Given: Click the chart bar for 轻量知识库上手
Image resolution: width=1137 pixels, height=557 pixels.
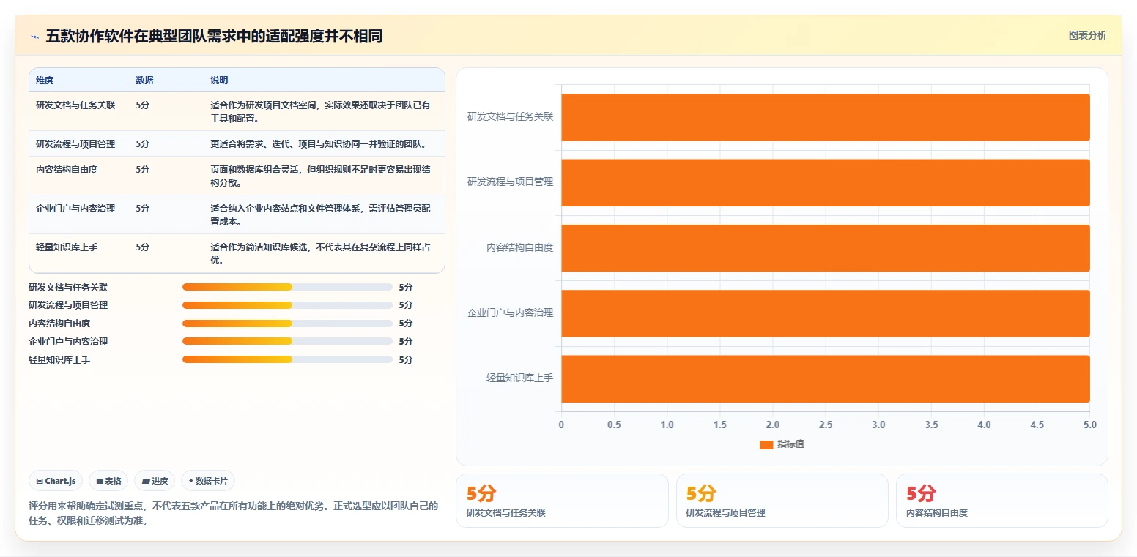Looking at the screenshot, I should pos(826,378).
